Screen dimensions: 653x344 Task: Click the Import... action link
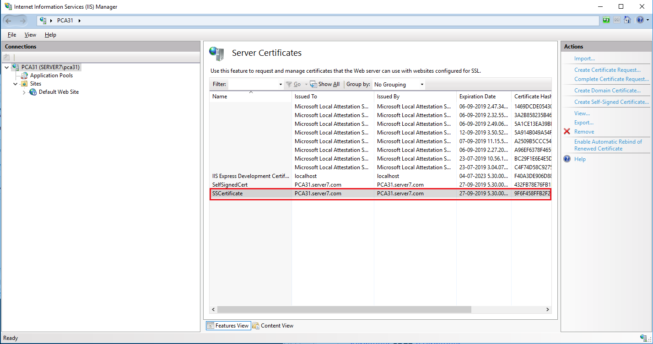tap(584, 59)
